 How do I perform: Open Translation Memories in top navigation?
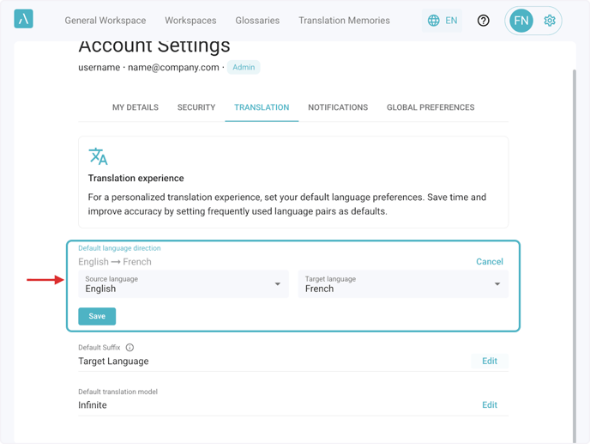tap(344, 21)
